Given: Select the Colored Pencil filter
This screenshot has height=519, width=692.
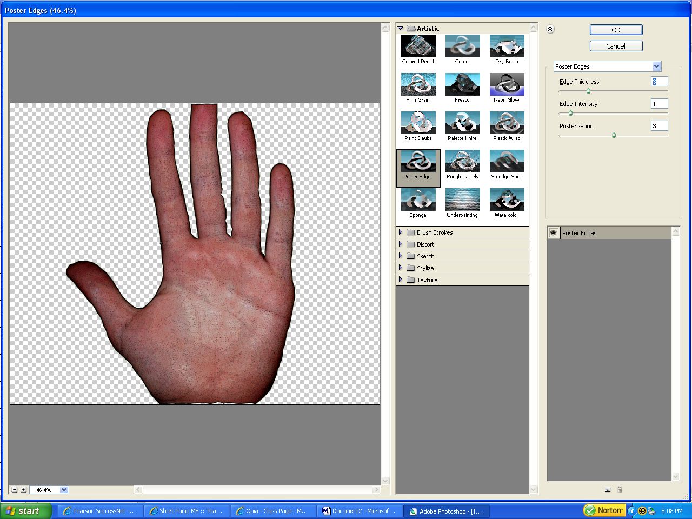Looking at the screenshot, I should 417,45.
